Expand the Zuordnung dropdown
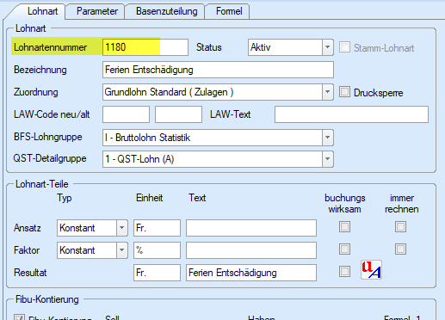The height and width of the screenshot is (320, 445). point(327,92)
